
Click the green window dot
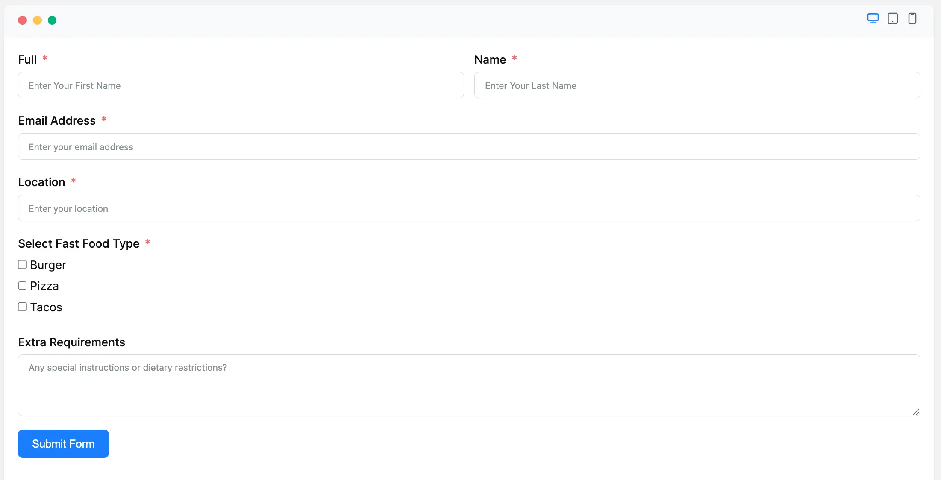pos(52,20)
